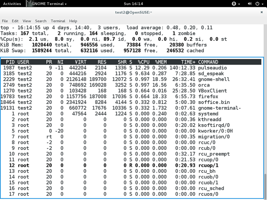The height and width of the screenshot is (200, 267).
Task: Expand the arrow beside accessibility icon
Action: (x=239, y=4)
